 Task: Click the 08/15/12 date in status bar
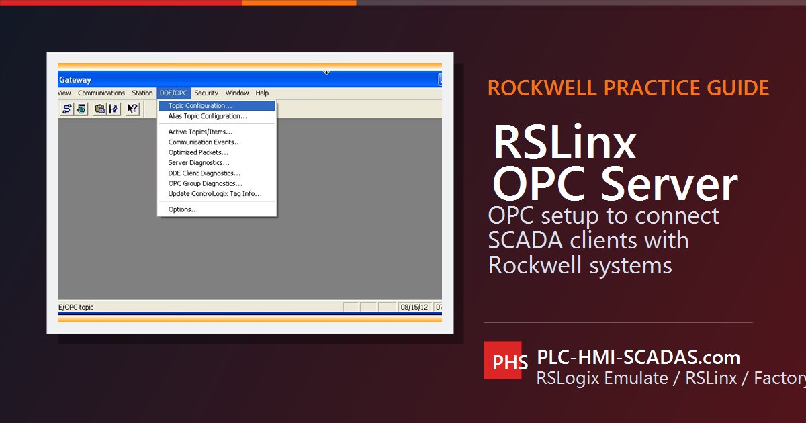tap(414, 307)
